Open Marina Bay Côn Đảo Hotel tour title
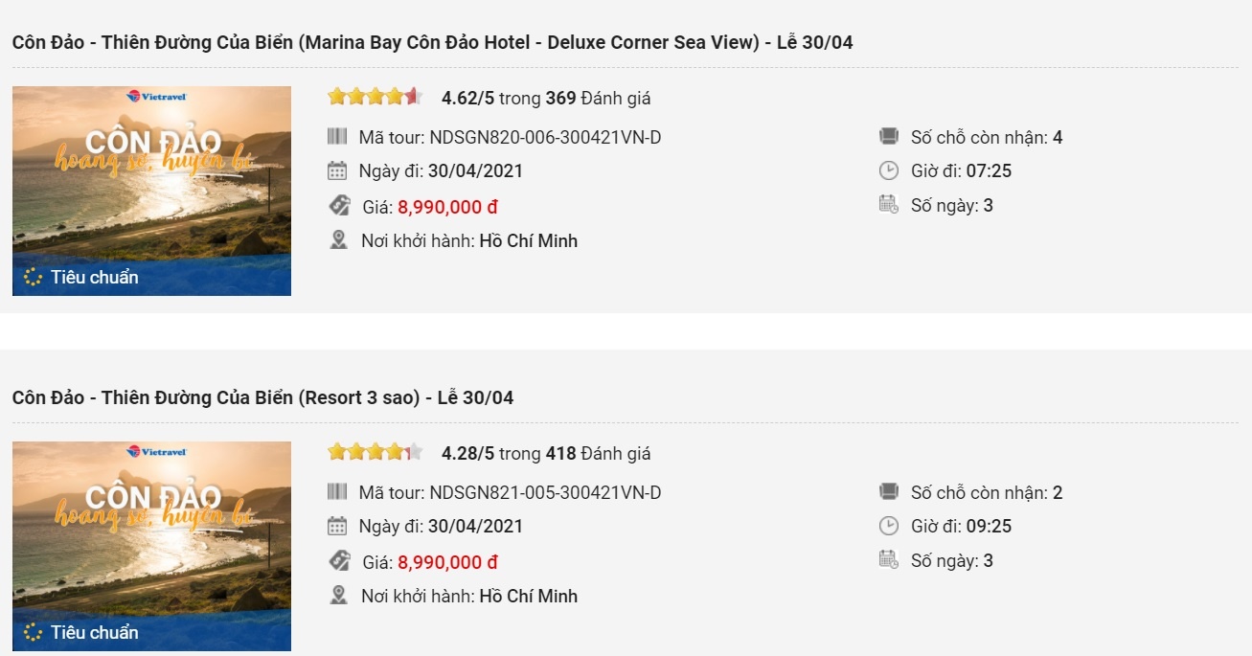Viewport: 1252px width, 656px height. [432, 42]
